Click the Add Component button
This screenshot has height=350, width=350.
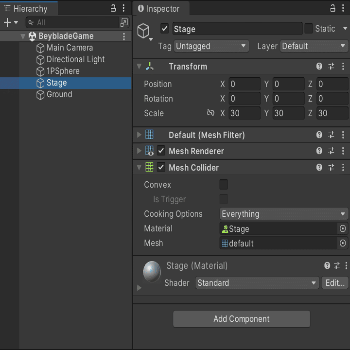(x=242, y=319)
